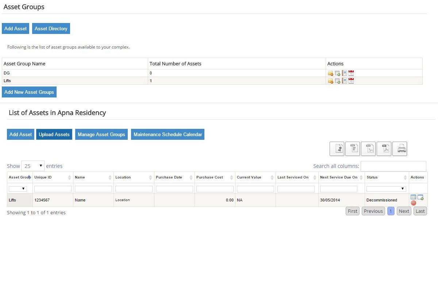Sort the table by Purchase Date

(x=169, y=177)
